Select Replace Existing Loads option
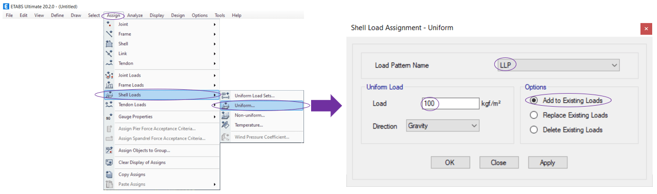 (534, 115)
